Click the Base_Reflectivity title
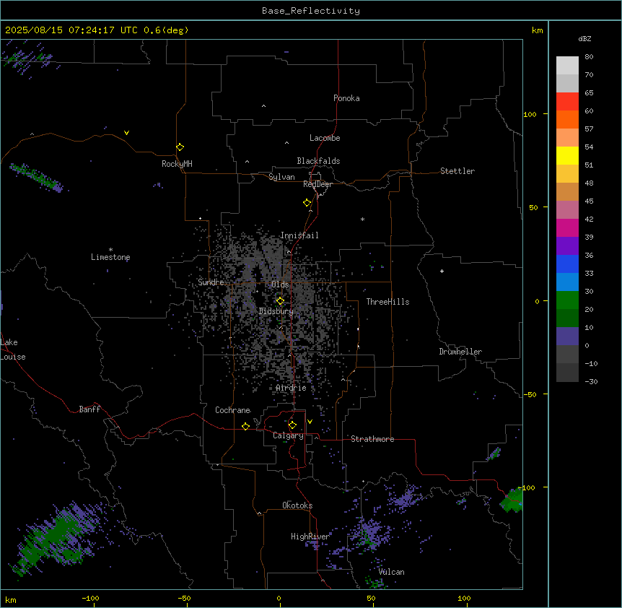The height and width of the screenshot is (608, 622). (311, 11)
